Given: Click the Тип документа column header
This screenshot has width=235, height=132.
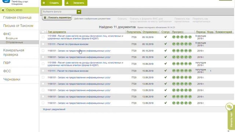Looking at the screenshot, I should pos(57,32).
